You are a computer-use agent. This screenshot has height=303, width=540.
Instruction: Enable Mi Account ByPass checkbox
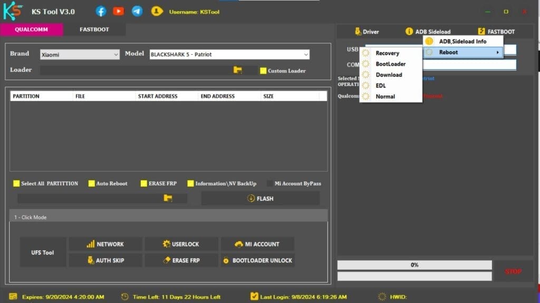[269, 183]
